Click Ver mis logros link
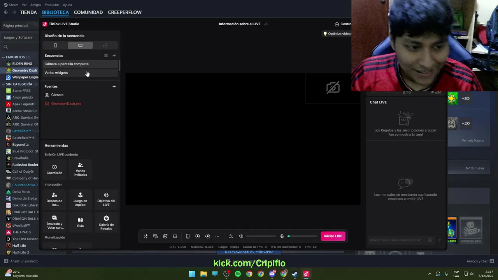 [x=473, y=140]
